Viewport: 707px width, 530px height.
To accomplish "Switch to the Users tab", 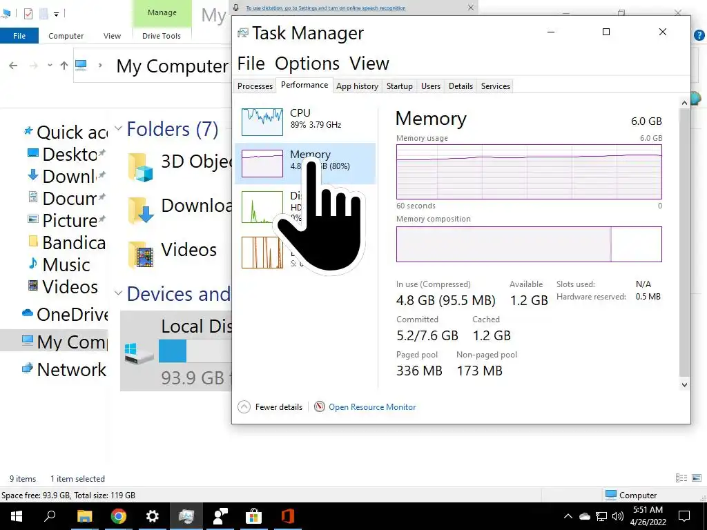I will tap(431, 86).
